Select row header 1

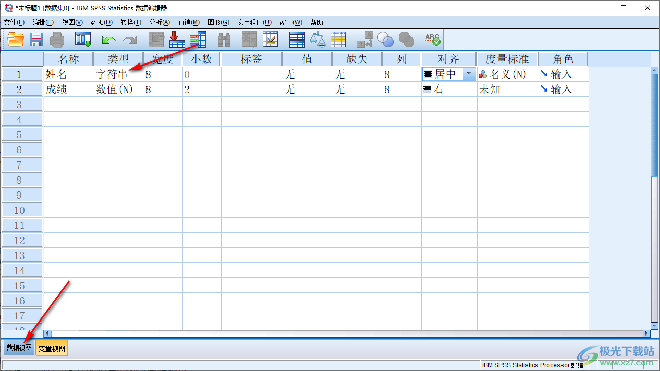22,74
